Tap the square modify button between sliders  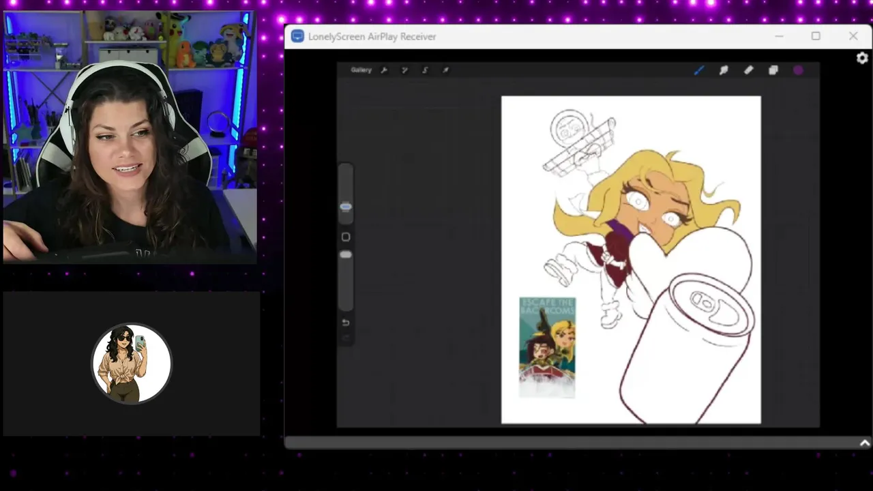point(346,237)
